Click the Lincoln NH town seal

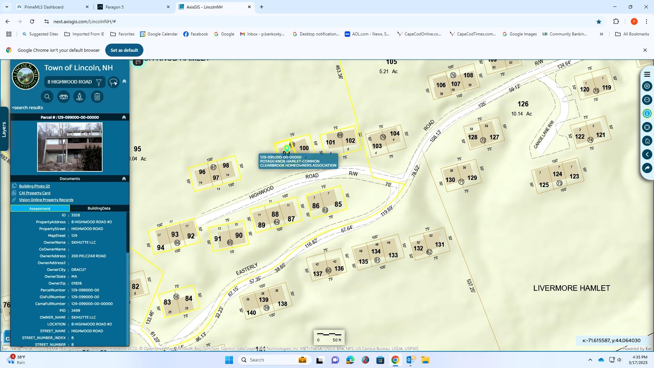tap(26, 76)
